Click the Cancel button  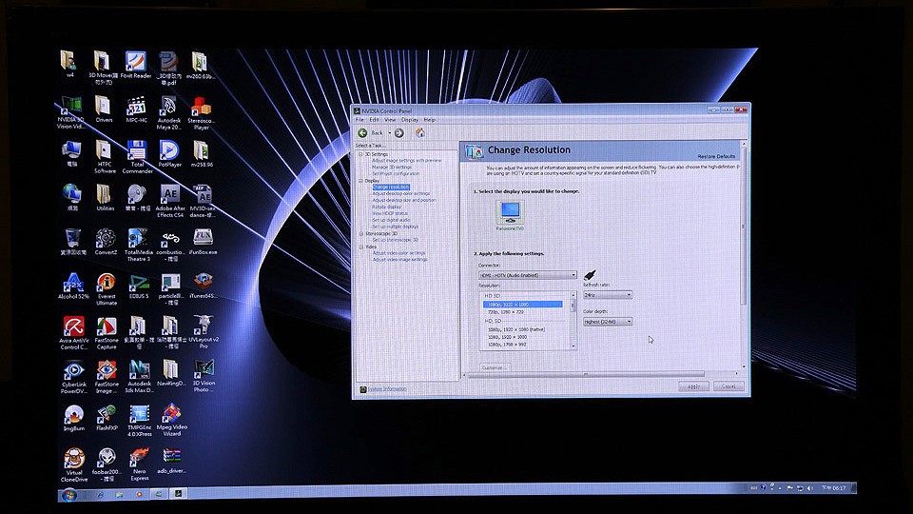click(x=728, y=386)
